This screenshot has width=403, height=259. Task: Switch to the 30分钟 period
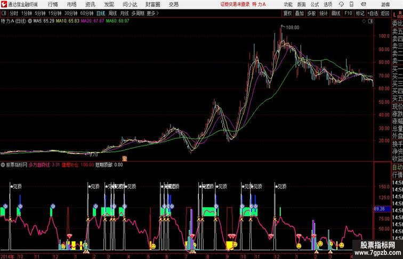pyautogui.click(x=71, y=13)
